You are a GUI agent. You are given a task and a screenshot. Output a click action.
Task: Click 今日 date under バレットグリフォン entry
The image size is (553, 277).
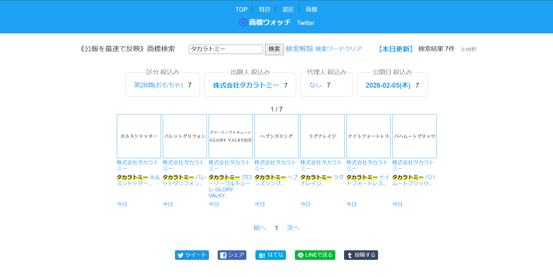coord(168,204)
